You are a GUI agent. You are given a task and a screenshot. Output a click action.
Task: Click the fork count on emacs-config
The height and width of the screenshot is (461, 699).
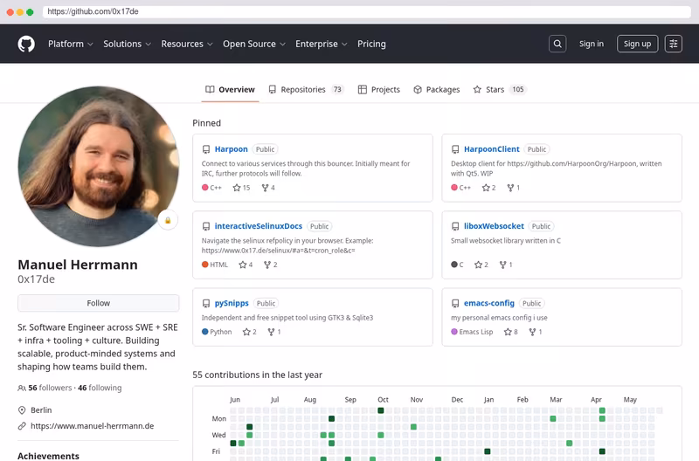[x=536, y=332]
